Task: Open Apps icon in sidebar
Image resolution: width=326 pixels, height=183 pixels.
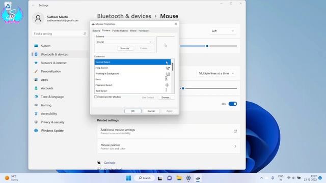Action: [x=36, y=80]
